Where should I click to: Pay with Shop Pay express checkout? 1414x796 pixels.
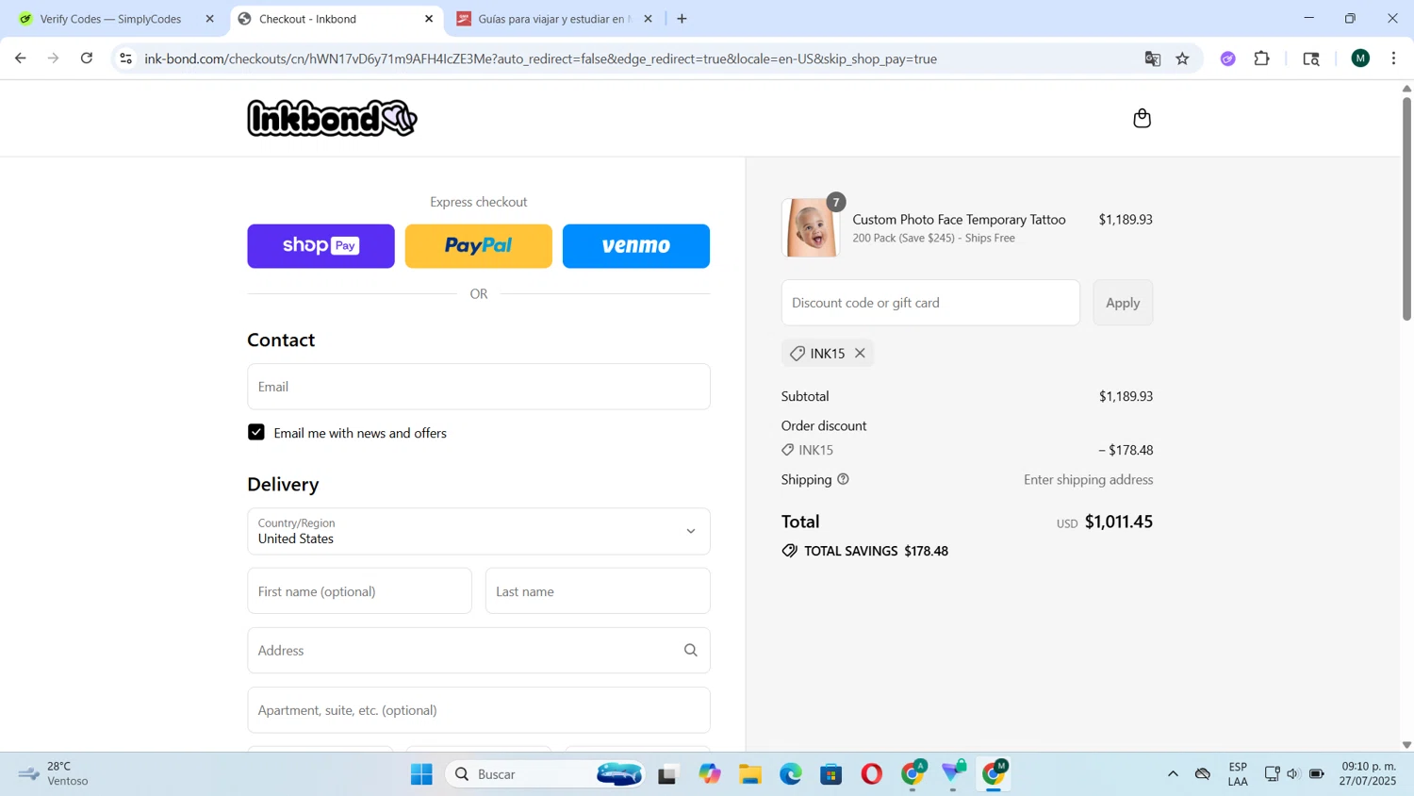(321, 246)
